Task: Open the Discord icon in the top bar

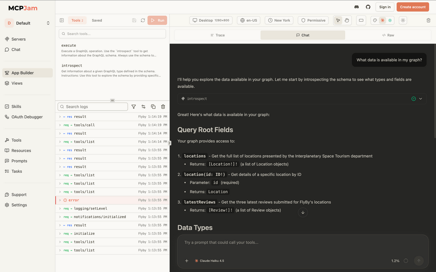Action: click(357, 7)
